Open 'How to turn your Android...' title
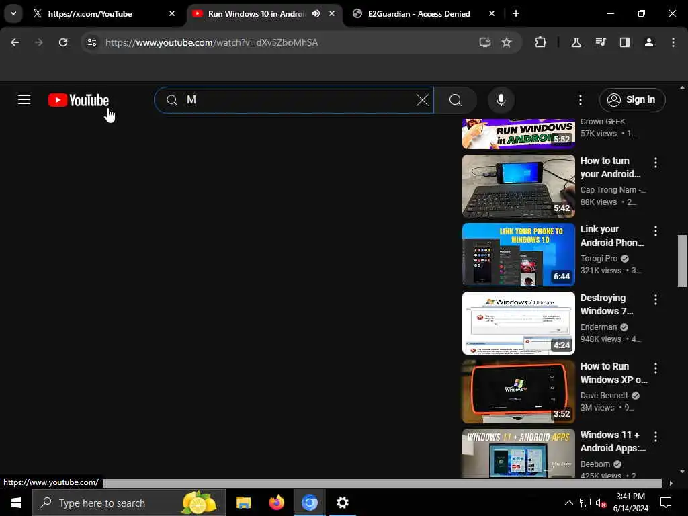Screen dimensions: 688x516 click(610, 167)
